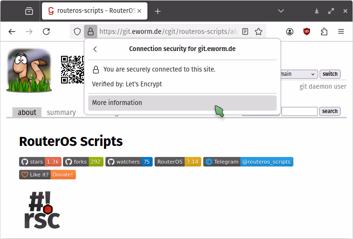The width and height of the screenshot is (353, 239).
Task: Open the extensions puzzle icon
Action: (324, 31)
